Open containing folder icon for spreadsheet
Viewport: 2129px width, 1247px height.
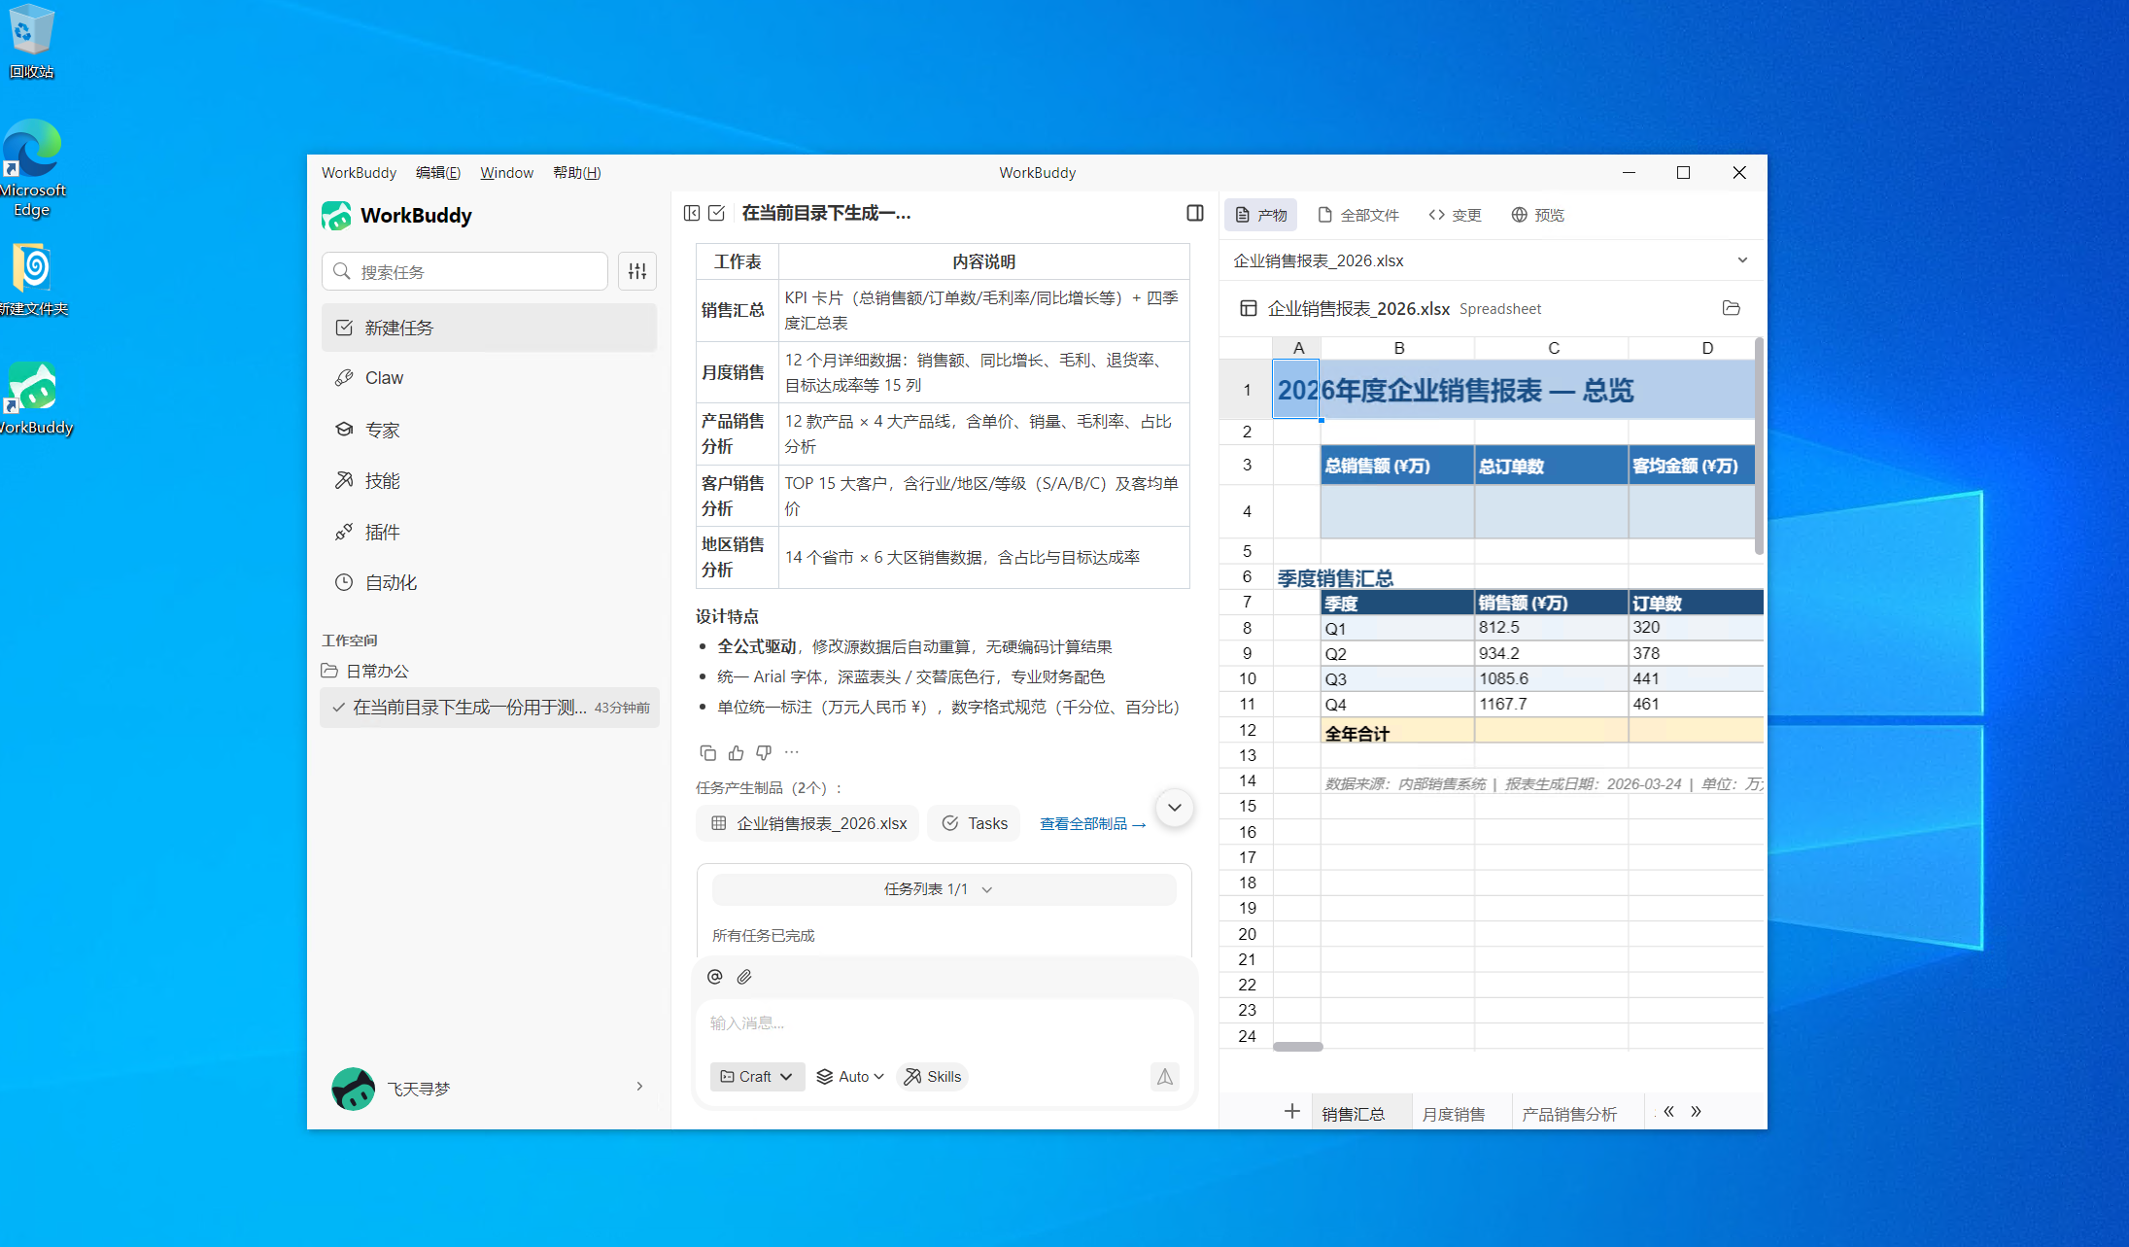pos(1731,308)
